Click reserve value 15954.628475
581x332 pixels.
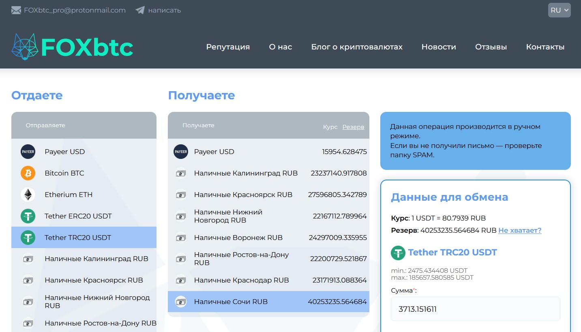coord(345,152)
